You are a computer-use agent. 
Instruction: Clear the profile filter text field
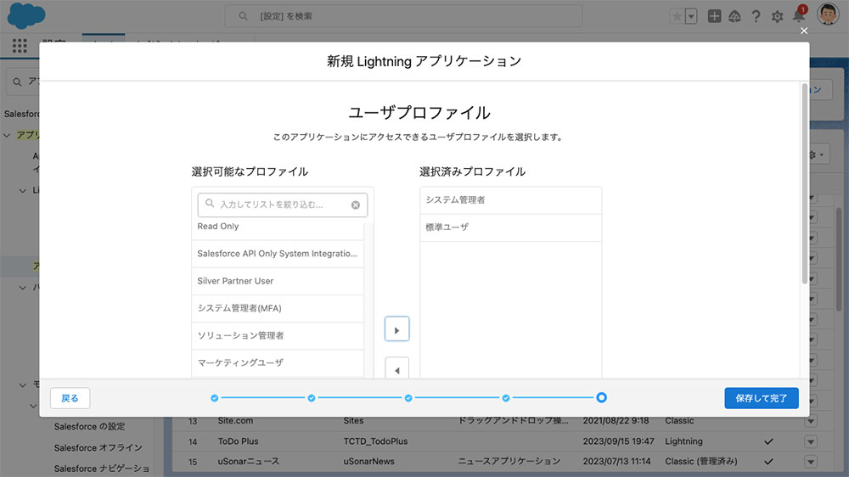point(356,205)
